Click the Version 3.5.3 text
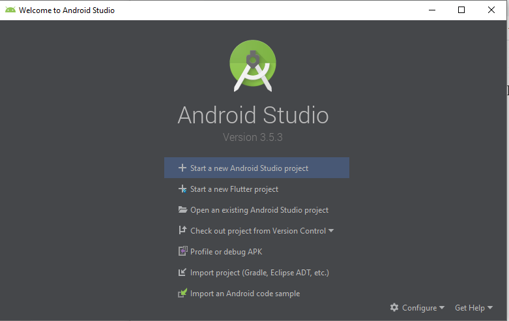 pos(253,137)
